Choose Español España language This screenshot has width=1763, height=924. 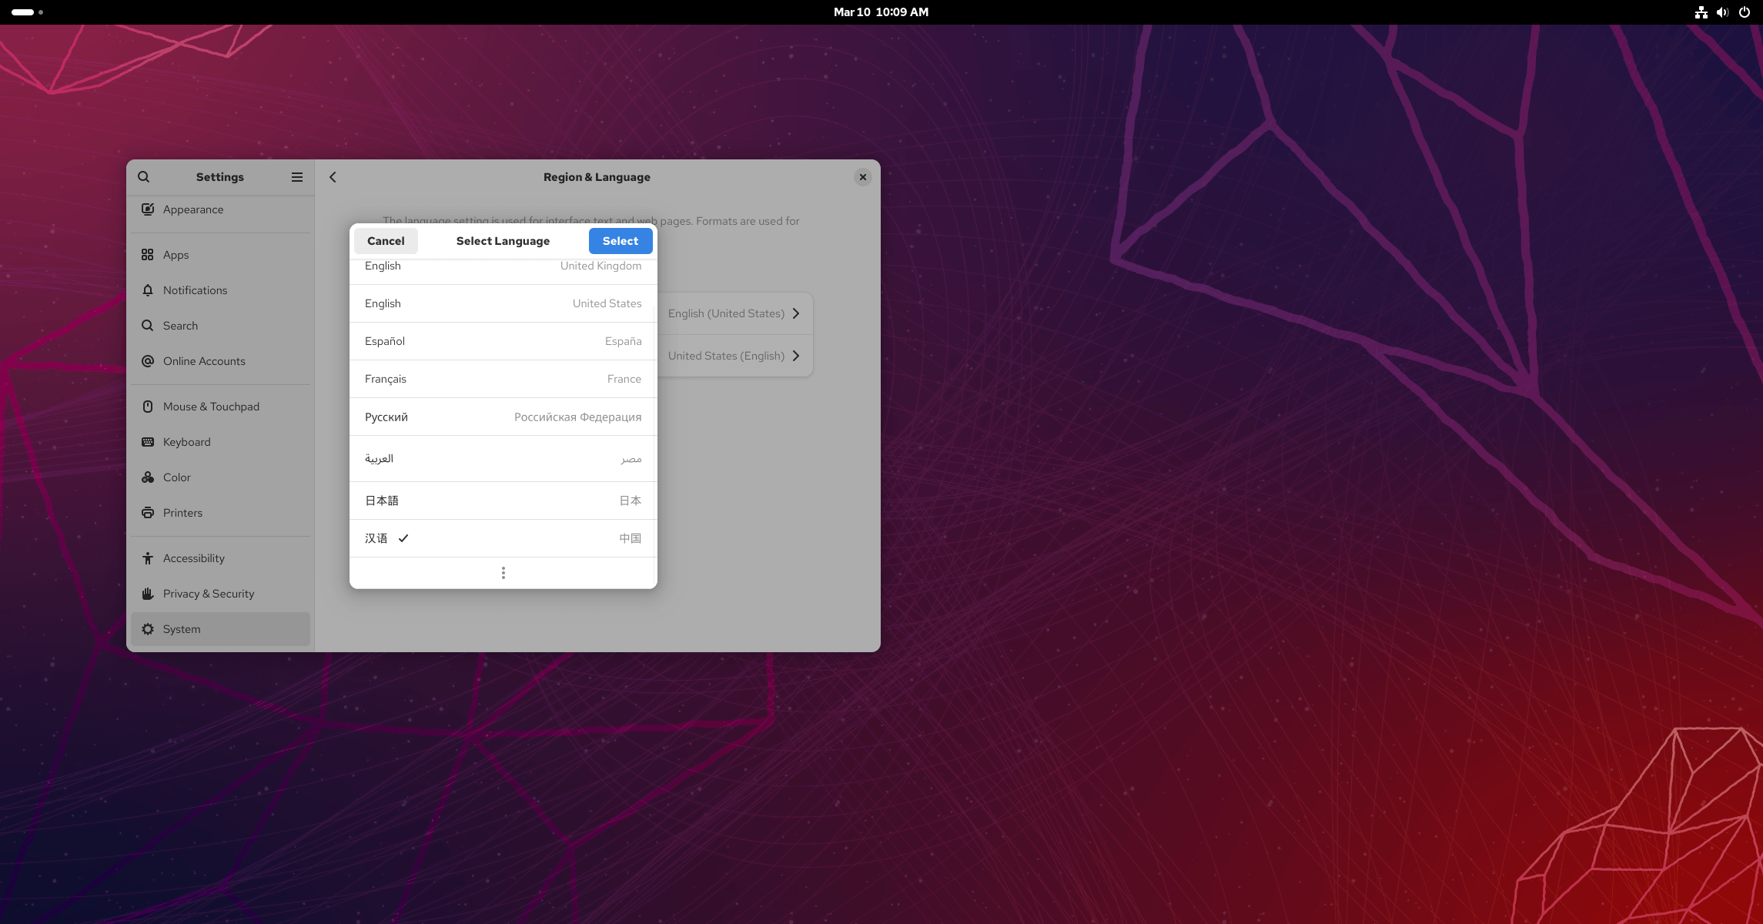tap(503, 341)
